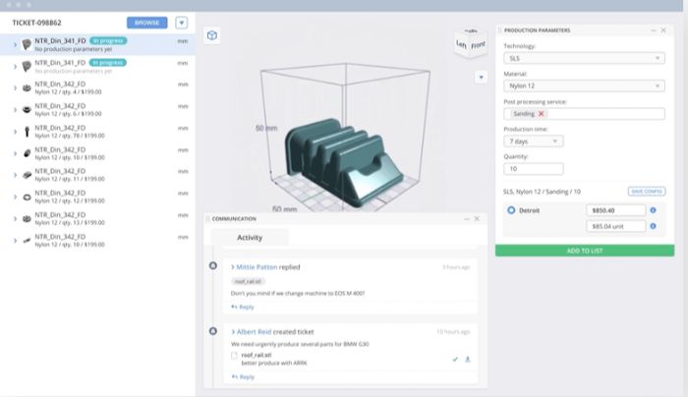The width and height of the screenshot is (688, 397).
Task: Select the Front face of the view cube
Action: 479,45
